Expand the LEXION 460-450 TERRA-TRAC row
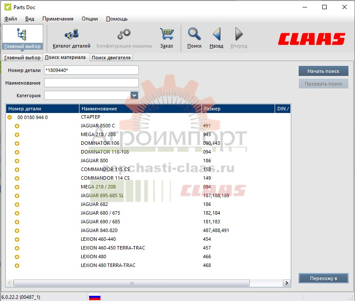The image size is (355, 301). point(17,248)
